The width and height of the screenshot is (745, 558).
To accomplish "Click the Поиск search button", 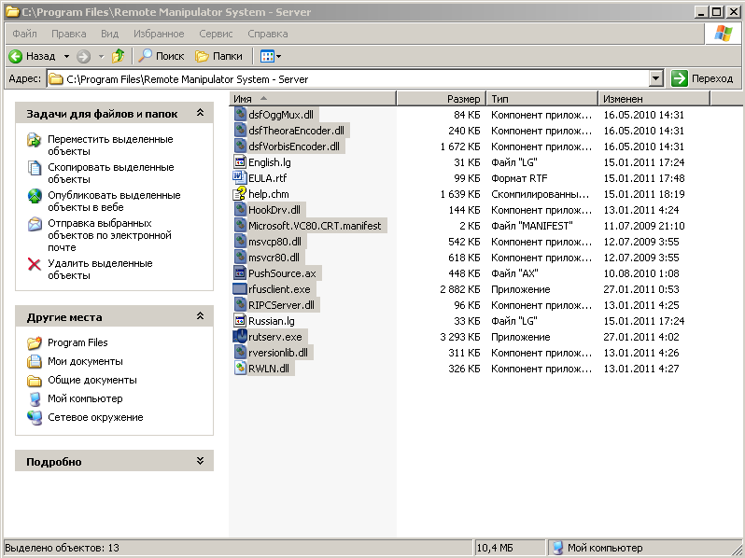I will (162, 56).
